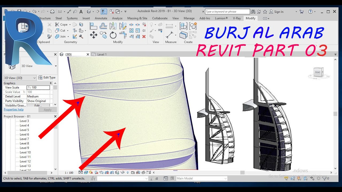Open Temporary Hide/Isolate glasses icon
Viewport: 342px width, 192px height.
click(x=123, y=172)
